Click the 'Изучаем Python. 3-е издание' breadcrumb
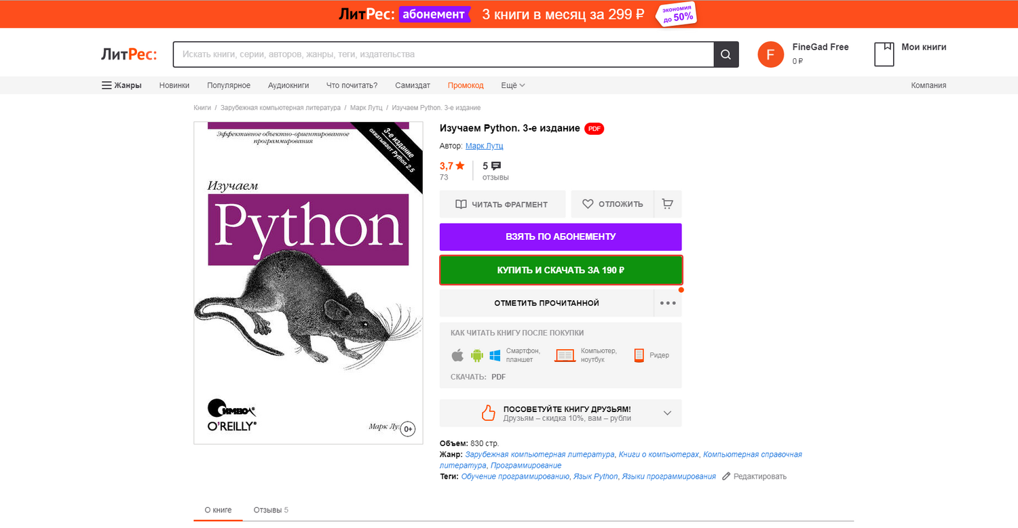The image size is (1018, 528). pos(436,108)
